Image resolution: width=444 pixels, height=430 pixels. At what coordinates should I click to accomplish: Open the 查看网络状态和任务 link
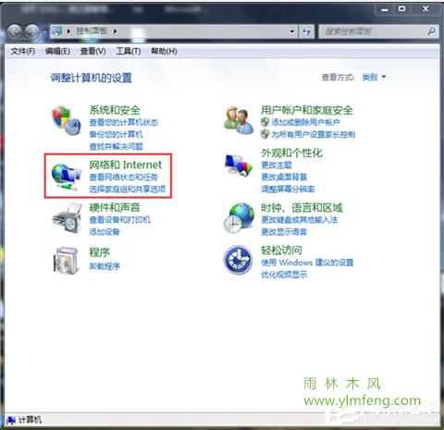[x=124, y=177]
